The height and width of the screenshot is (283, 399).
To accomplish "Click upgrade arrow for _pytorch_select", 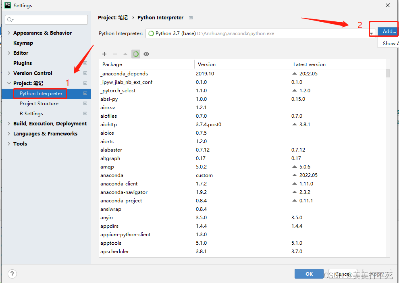I will click(x=295, y=90).
